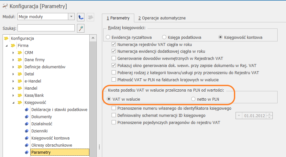Viewport: 286px width, 157px height.
Task: Choose the netto w PLN radio button
Action: tap(193, 99)
